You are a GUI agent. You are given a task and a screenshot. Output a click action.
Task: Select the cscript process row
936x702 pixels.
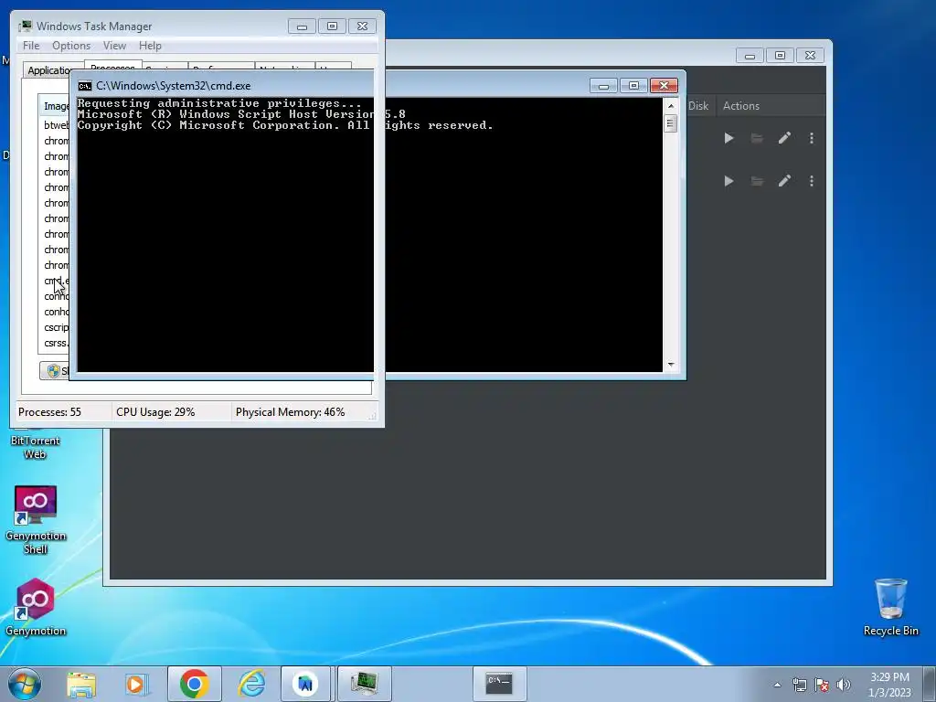(55, 328)
